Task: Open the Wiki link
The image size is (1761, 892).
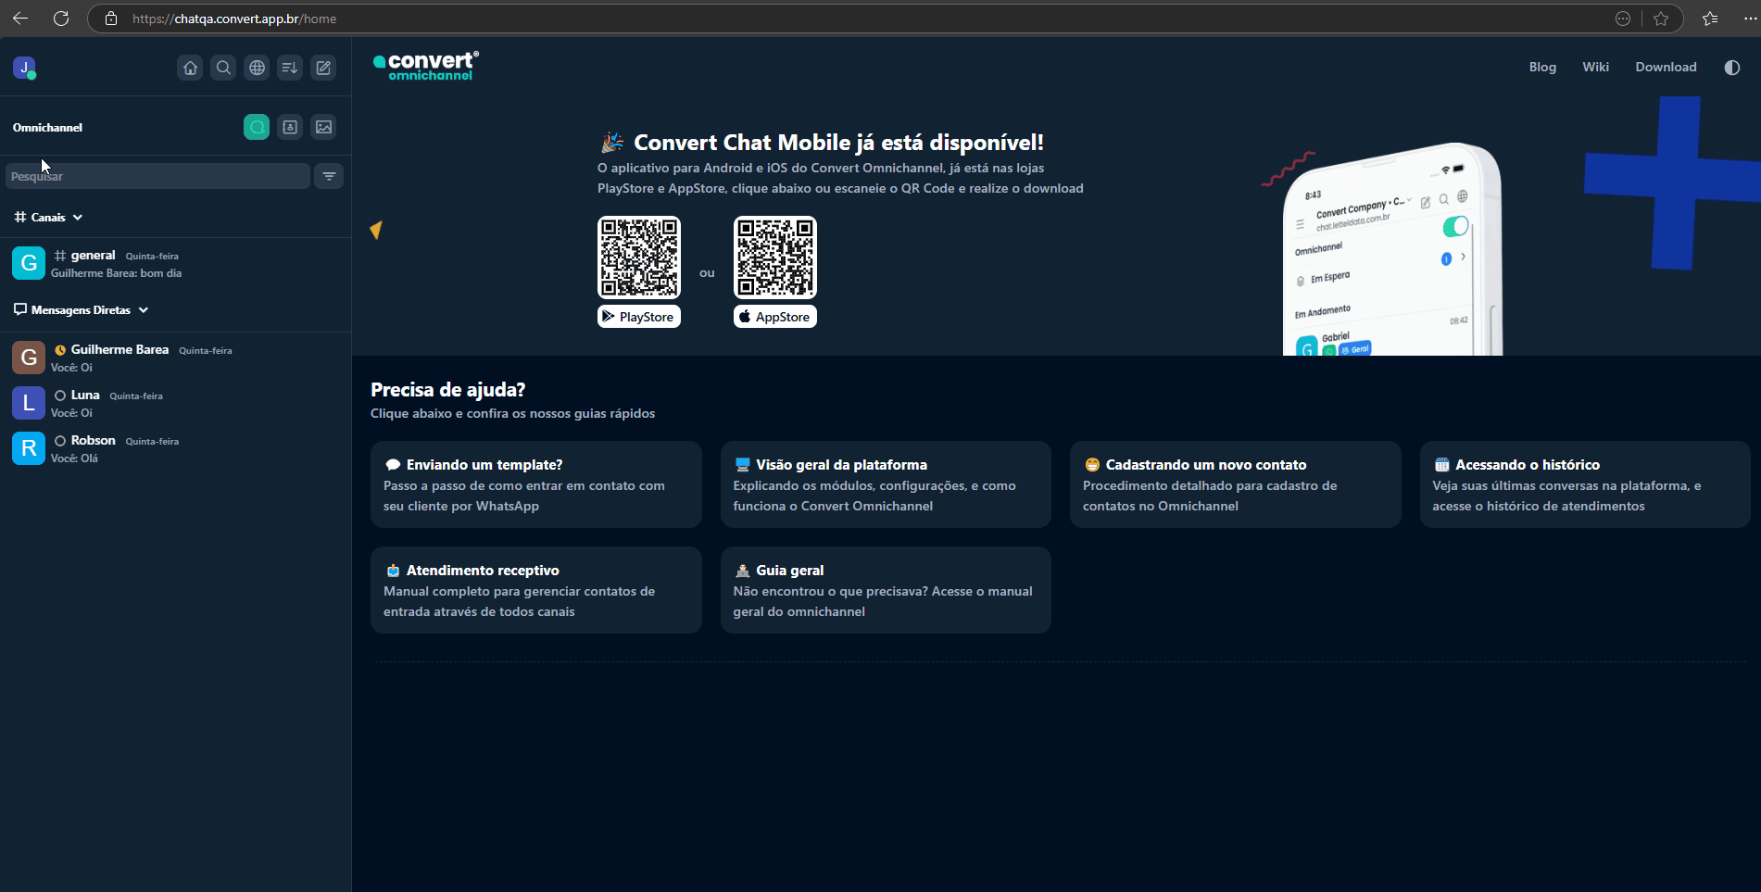Action: tap(1595, 67)
